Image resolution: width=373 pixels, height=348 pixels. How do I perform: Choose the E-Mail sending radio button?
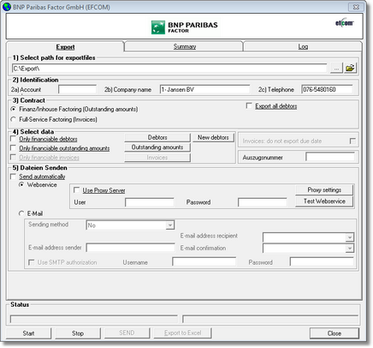click(x=21, y=213)
